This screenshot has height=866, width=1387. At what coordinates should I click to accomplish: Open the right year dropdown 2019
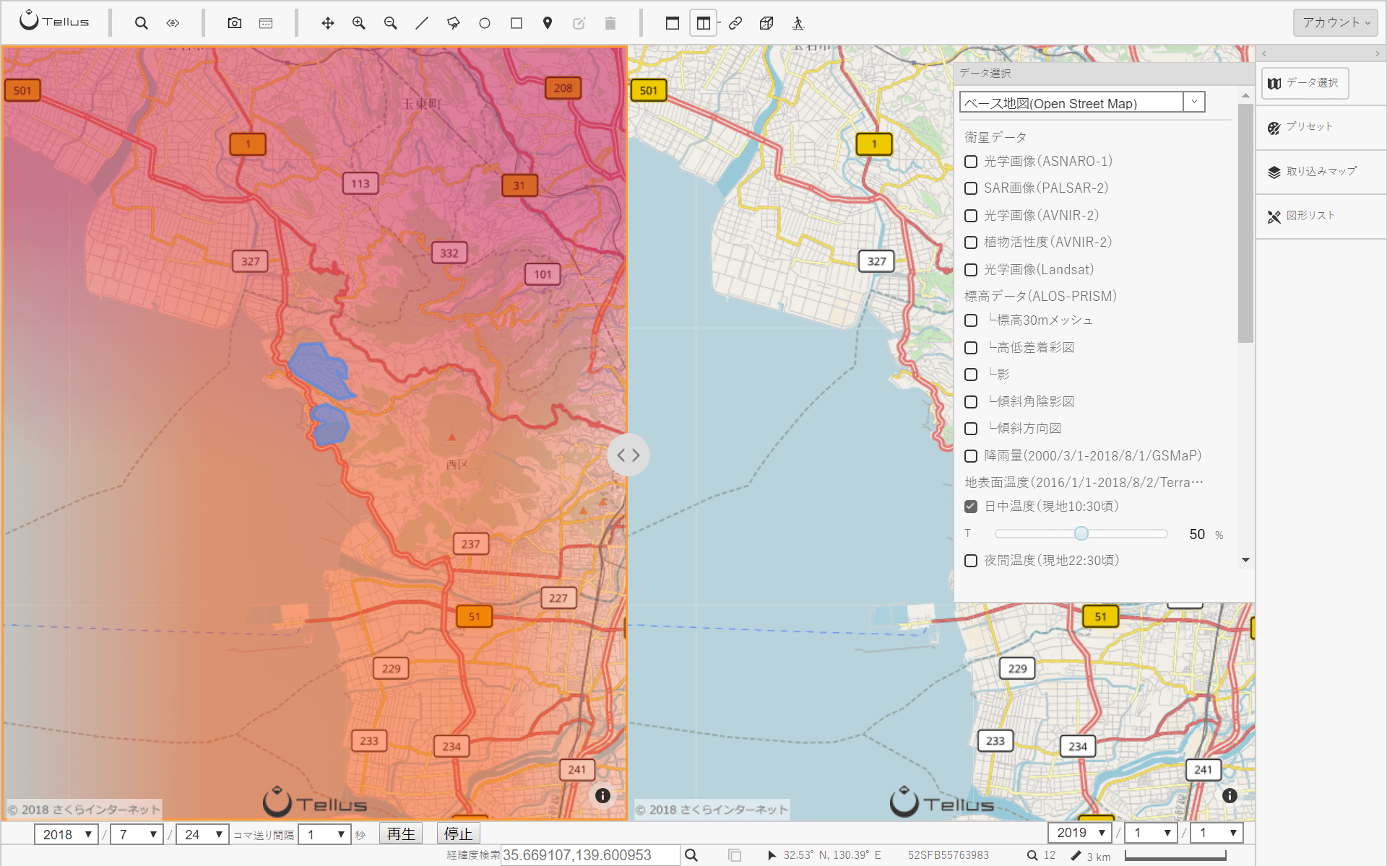coord(1080,833)
